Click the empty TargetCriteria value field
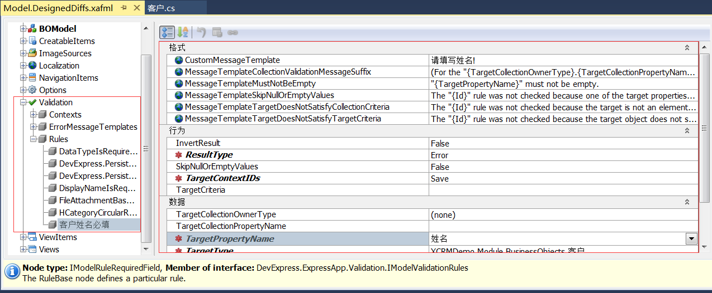This screenshot has height=293, width=712. point(563,190)
